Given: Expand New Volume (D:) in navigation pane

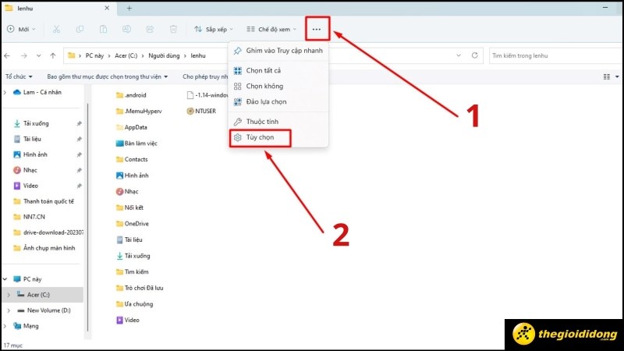Looking at the screenshot, I should [x=7, y=310].
